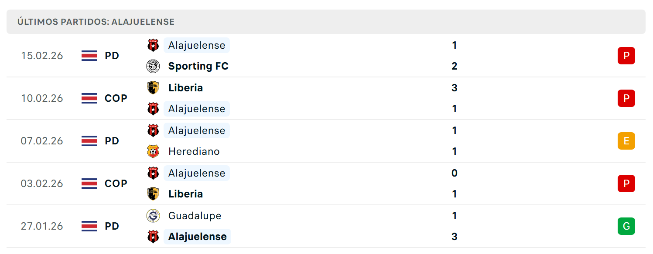Screen dimensions: 653x254
Task: Click Costa Rica flag beside 10.02.26 COP
Action: coord(89,98)
